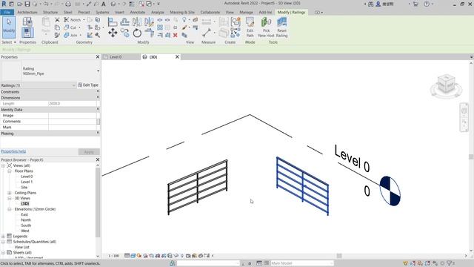This screenshot has height=267, width=474.
Task: Open the railing type selector dropdown
Action: point(98,71)
